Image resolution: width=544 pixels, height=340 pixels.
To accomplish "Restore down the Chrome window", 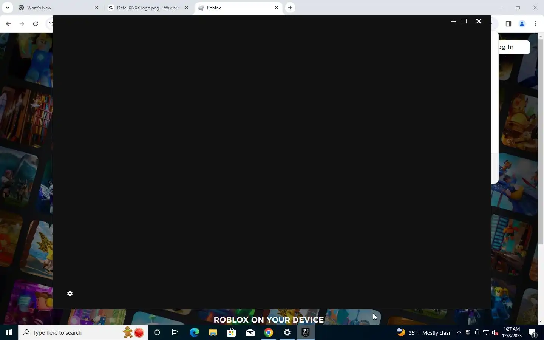I will (518, 8).
